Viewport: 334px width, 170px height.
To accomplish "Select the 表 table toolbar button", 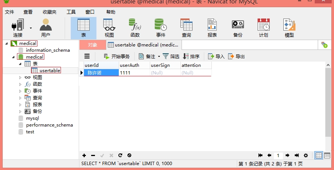I will 84,28.
